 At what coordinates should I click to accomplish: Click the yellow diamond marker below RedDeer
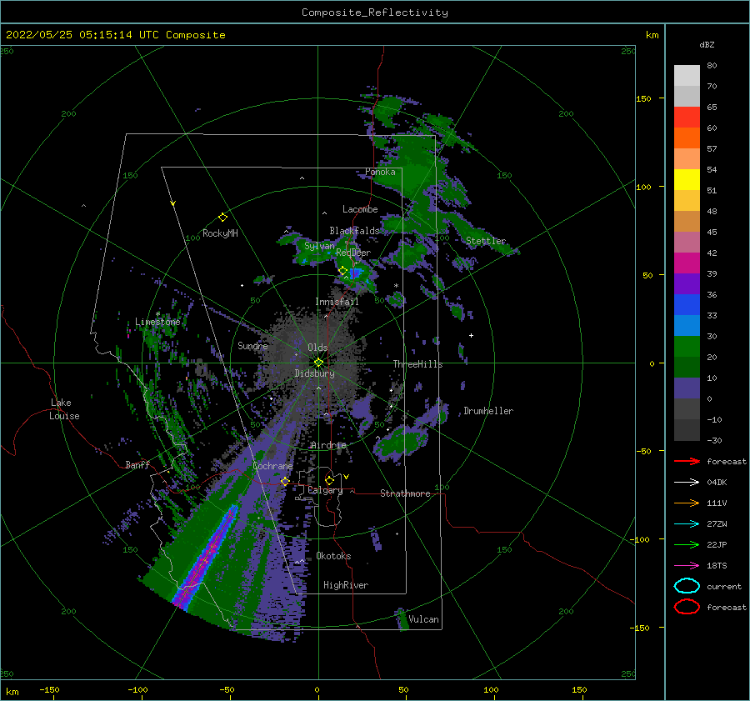(342, 271)
